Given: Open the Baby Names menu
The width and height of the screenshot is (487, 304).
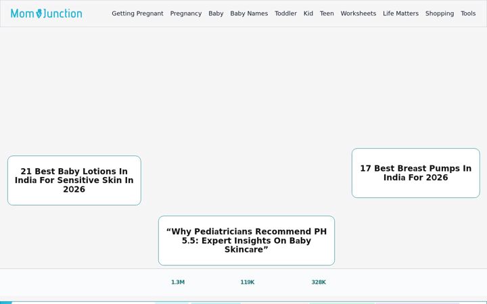Looking at the screenshot, I should 249,14.
